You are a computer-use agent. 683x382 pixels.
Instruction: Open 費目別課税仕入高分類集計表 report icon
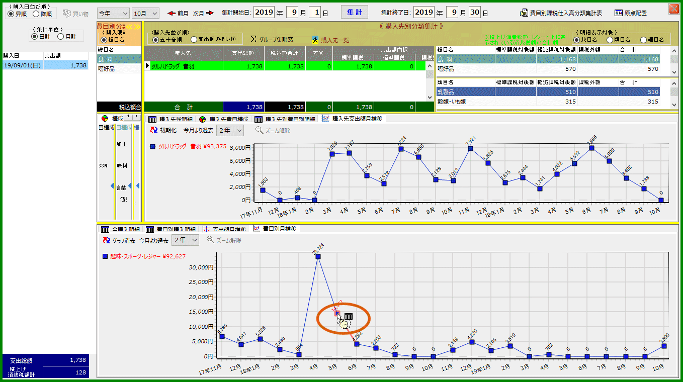click(524, 13)
